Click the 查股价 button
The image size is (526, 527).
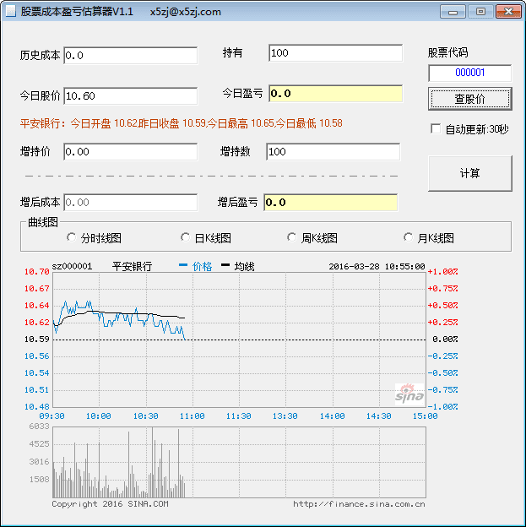[469, 99]
